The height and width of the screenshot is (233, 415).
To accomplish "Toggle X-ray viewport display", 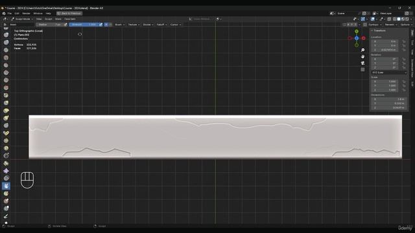I will (x=389, y=19).
